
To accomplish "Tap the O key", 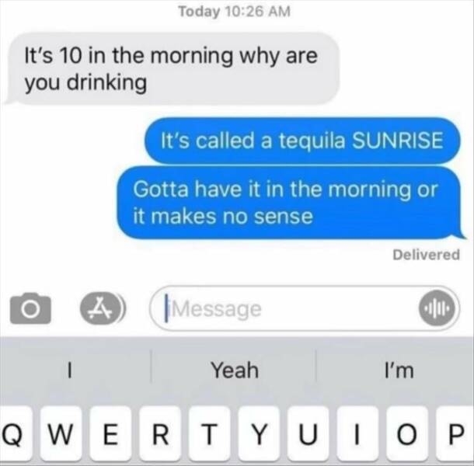I will tap(407, 435).
